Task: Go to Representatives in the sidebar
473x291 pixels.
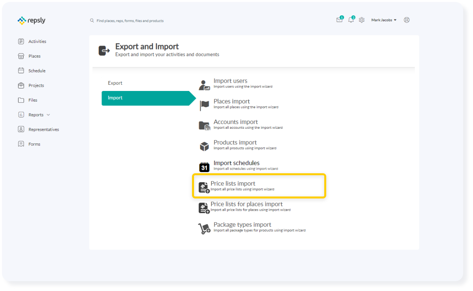Action: click(x=44, y=130)
